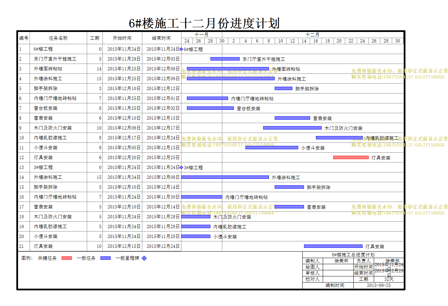Viewport: 448px width, 306px height.
Task: Click the 一般里程碑 diamond icon in the legend
Action: [144, 258]
